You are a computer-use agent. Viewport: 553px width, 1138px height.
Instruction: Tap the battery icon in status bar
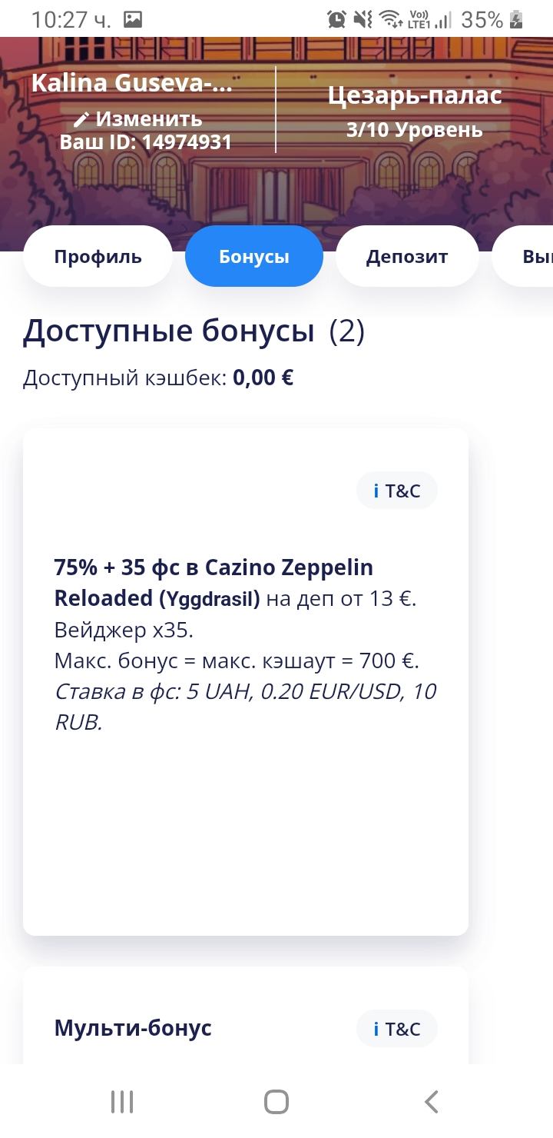(x=517, y=19)
